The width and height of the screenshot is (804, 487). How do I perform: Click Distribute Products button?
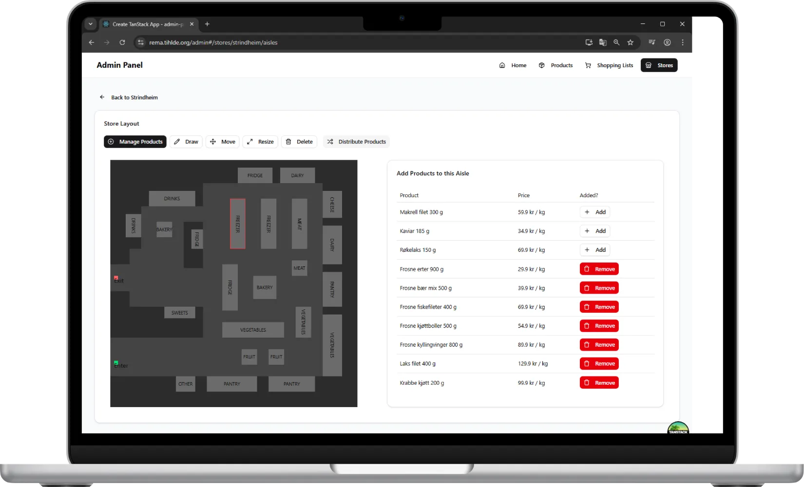[x=356, y=142]
